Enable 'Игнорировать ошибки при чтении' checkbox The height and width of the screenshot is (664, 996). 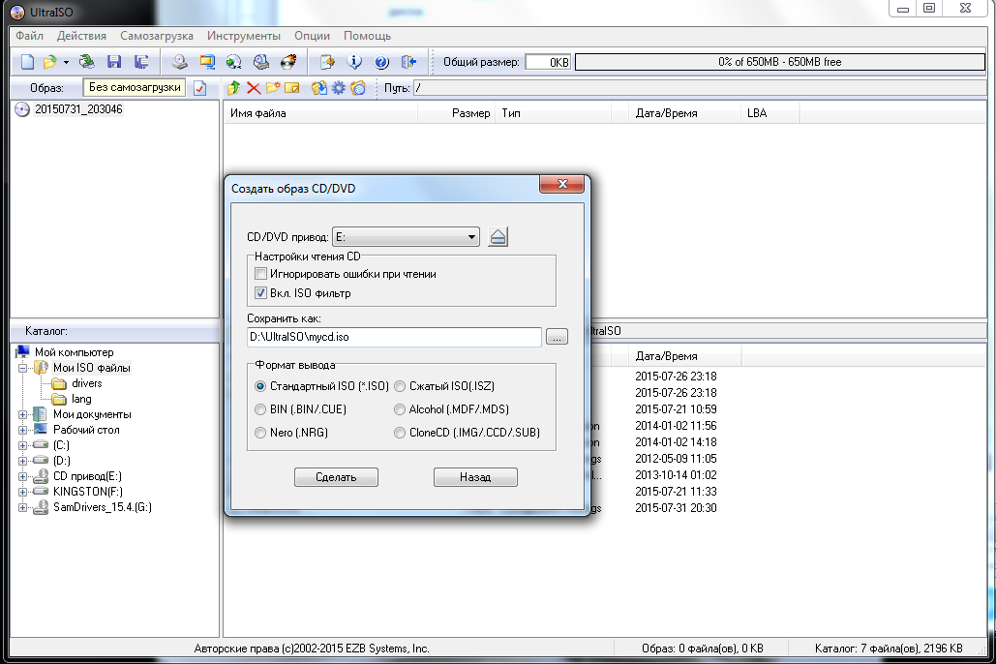pyautogui.click(x=260, y=274)
